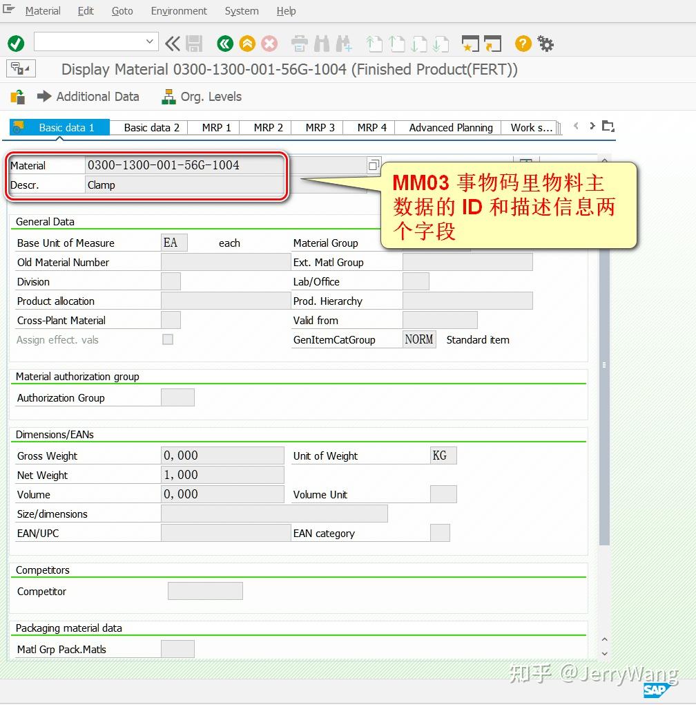
Task: Open the tab overview page icon
Action: [608, 126]
